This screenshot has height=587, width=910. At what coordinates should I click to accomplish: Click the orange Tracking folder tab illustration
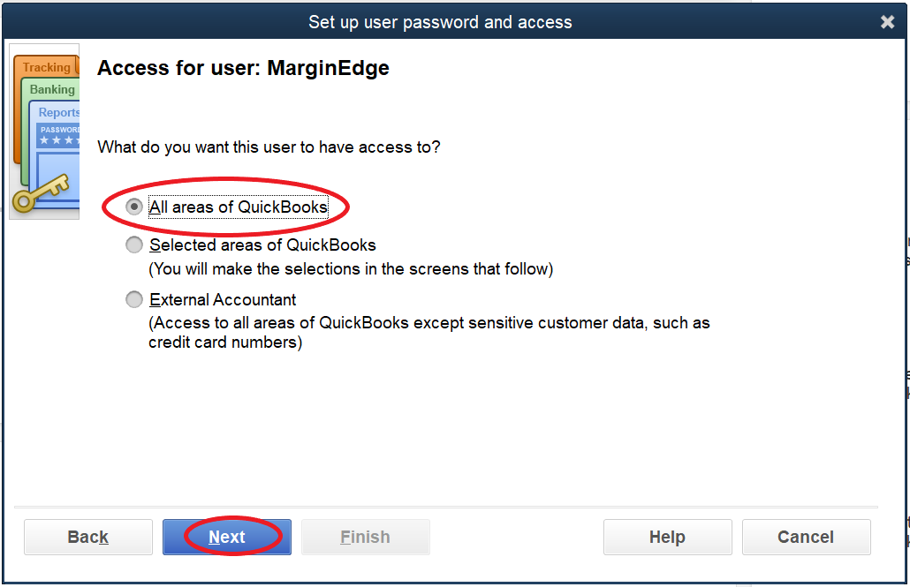pyautogui.click(x=47, y=67)
